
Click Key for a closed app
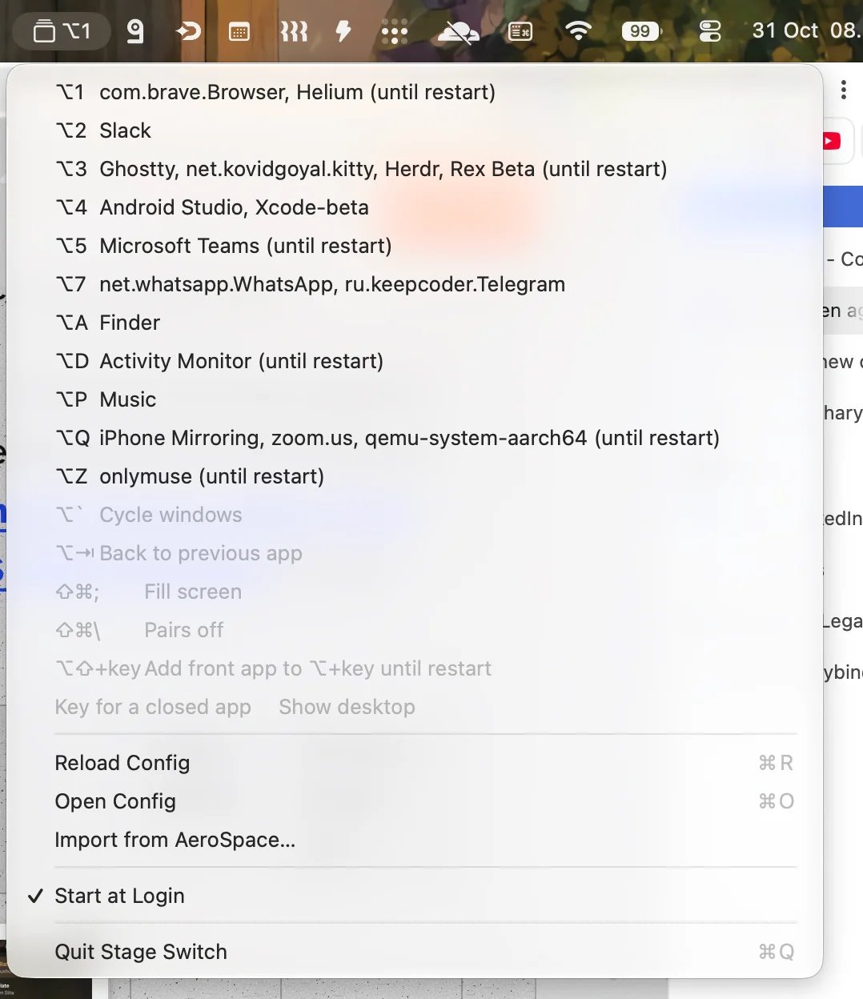[x=153, y=708]
